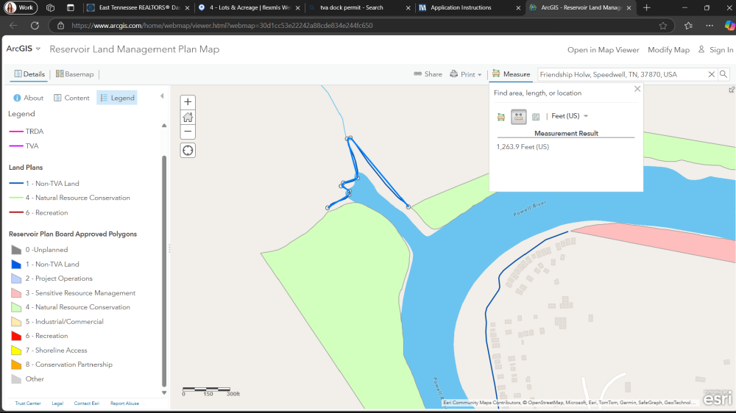Zoom out on the map

188,132
